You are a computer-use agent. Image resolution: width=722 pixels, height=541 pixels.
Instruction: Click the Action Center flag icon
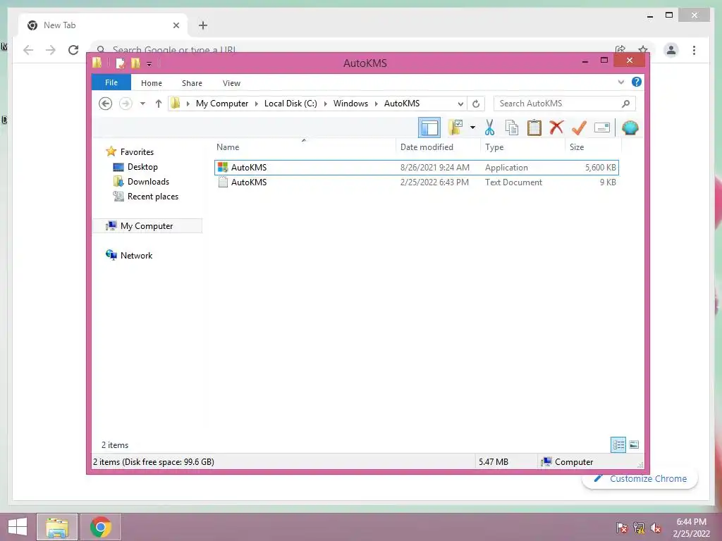point(622,528)
